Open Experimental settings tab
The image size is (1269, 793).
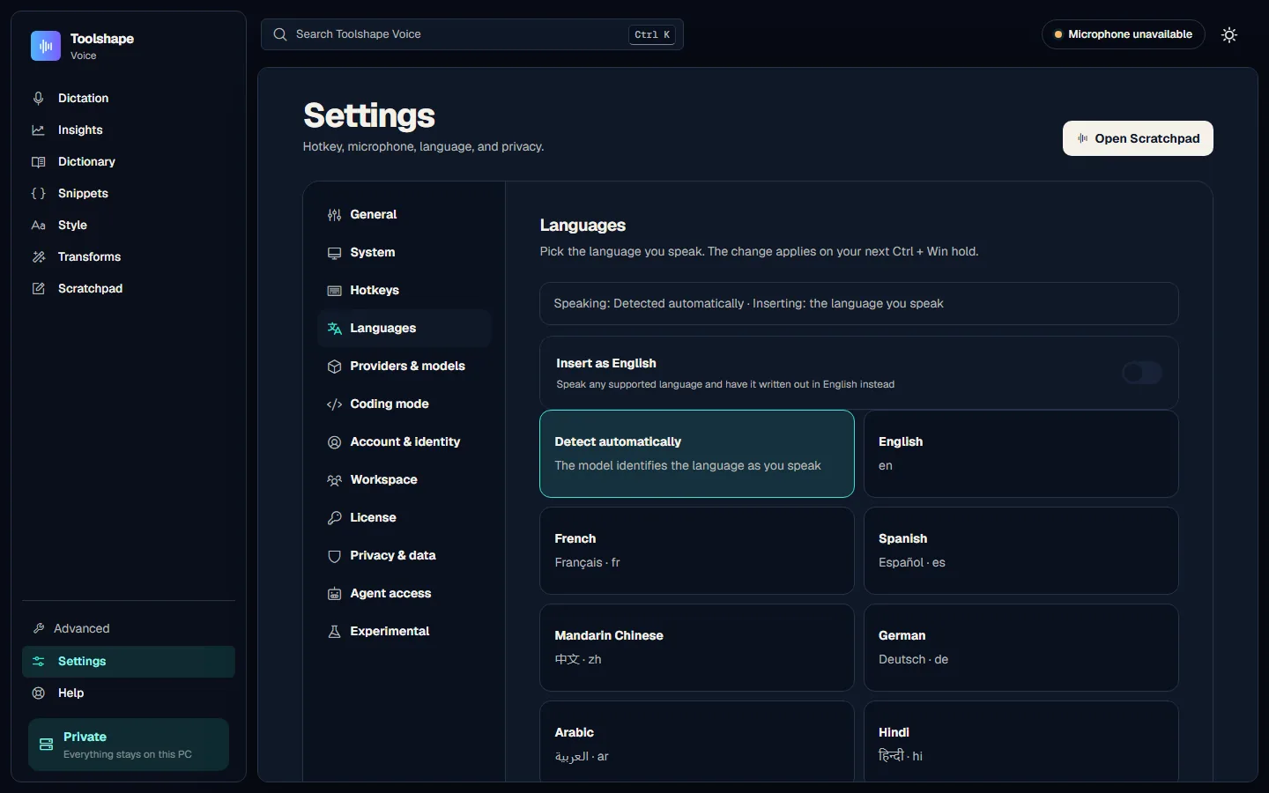pos(404,631)
